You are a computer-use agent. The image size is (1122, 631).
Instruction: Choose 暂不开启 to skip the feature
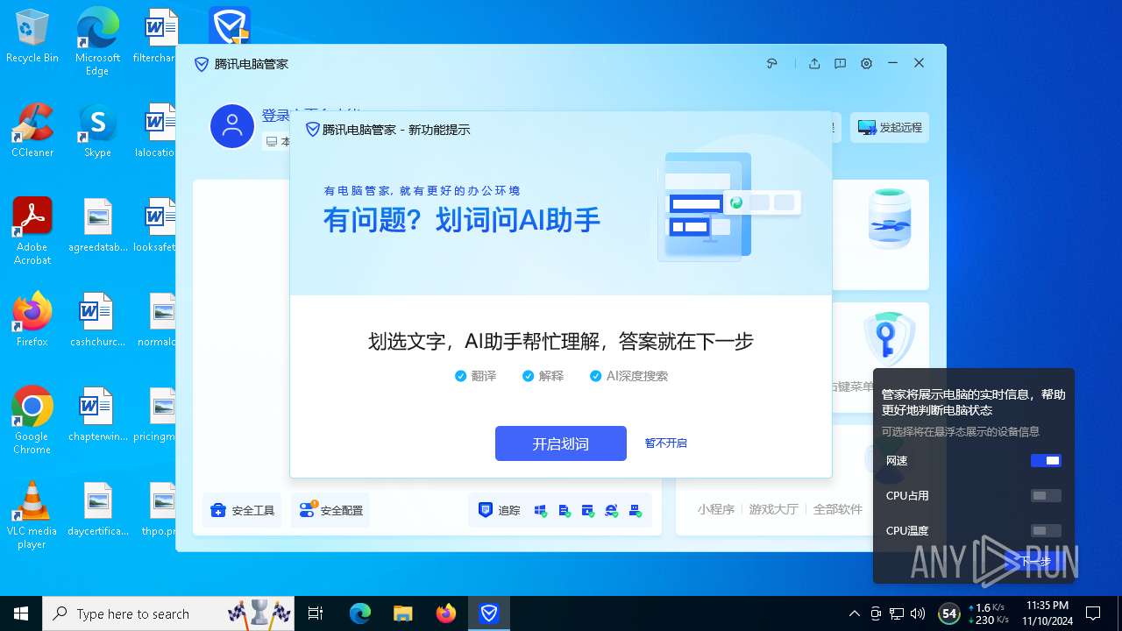(x=666, y=443)
